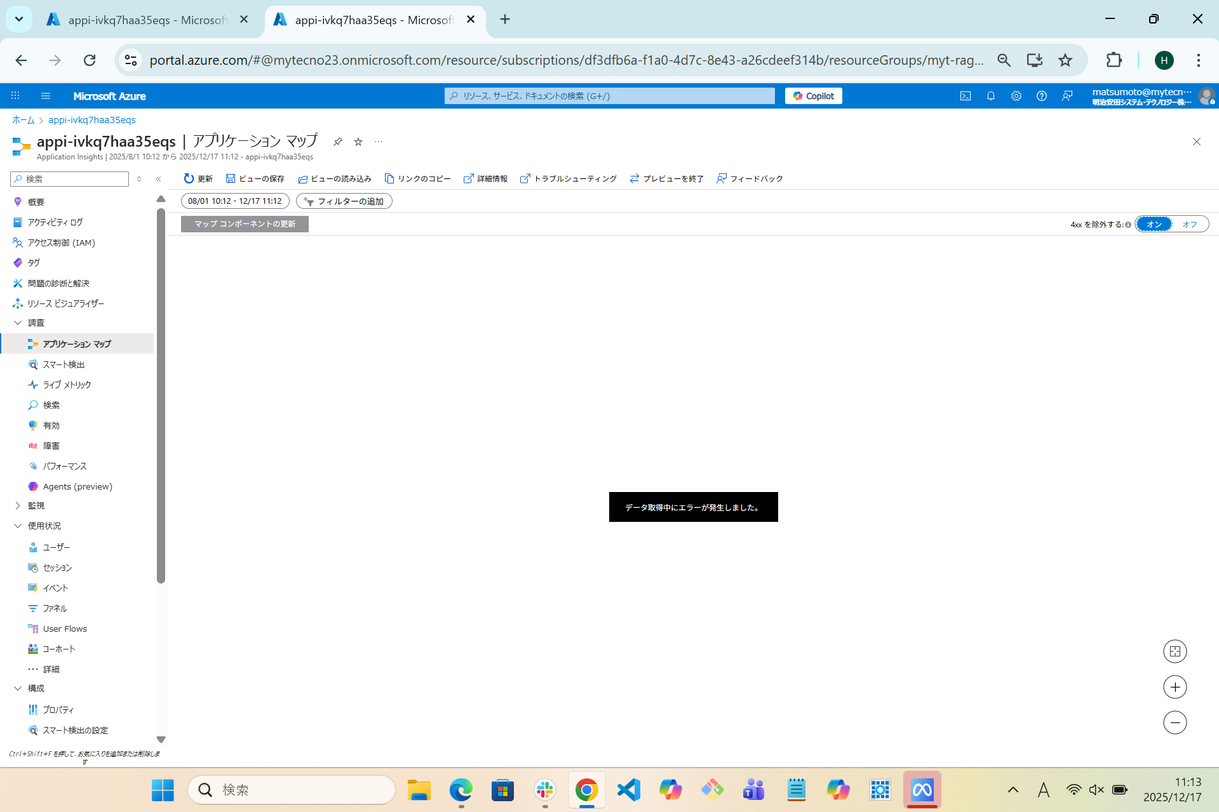This screenshot has width=1219, height=812.
Task: Click the sidebar 検索 search field
Action: [x=69, y=179]
